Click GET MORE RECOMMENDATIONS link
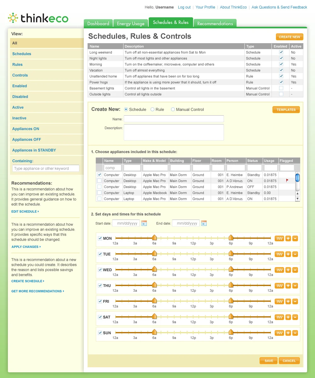Viewport: 315px width, 378px height. pyautogui.click(x=38, y=291)
